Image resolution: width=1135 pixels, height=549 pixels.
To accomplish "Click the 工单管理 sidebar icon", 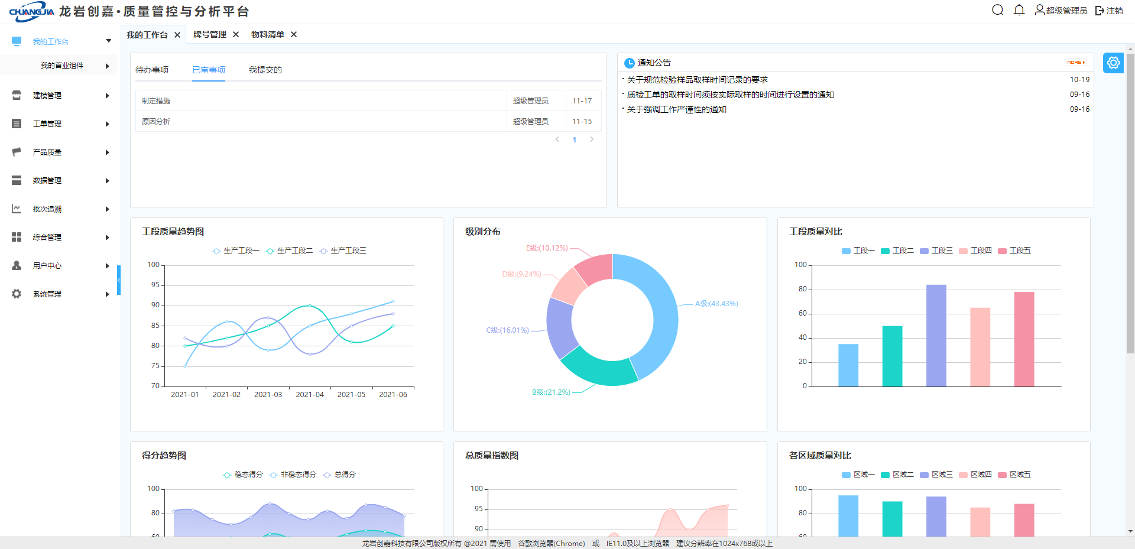I will point(17,124).
